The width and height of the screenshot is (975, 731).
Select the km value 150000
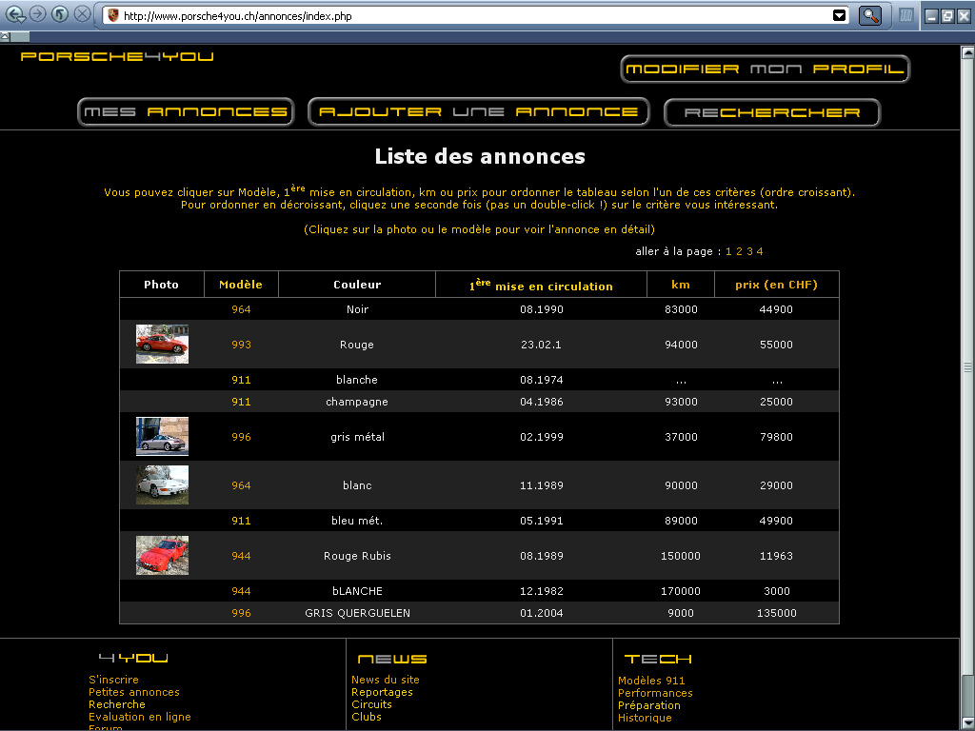point(680,556)
